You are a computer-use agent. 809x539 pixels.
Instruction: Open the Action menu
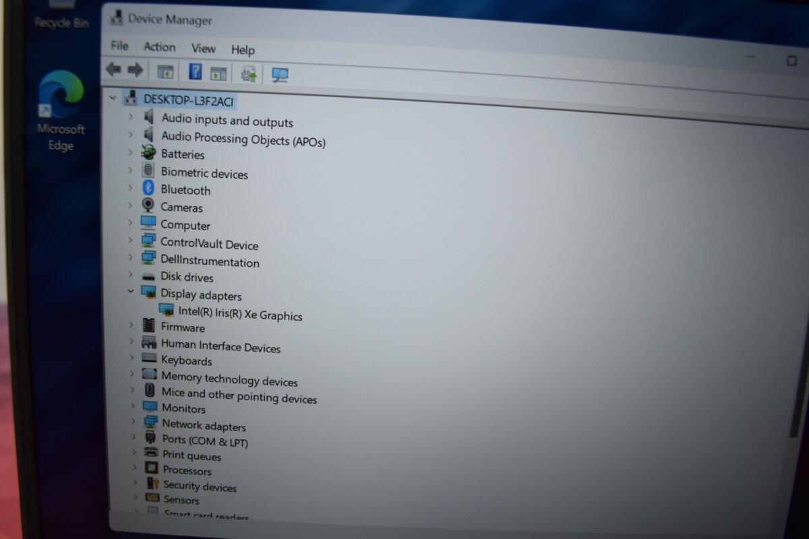pyautogui.click(x=159, y=46)
